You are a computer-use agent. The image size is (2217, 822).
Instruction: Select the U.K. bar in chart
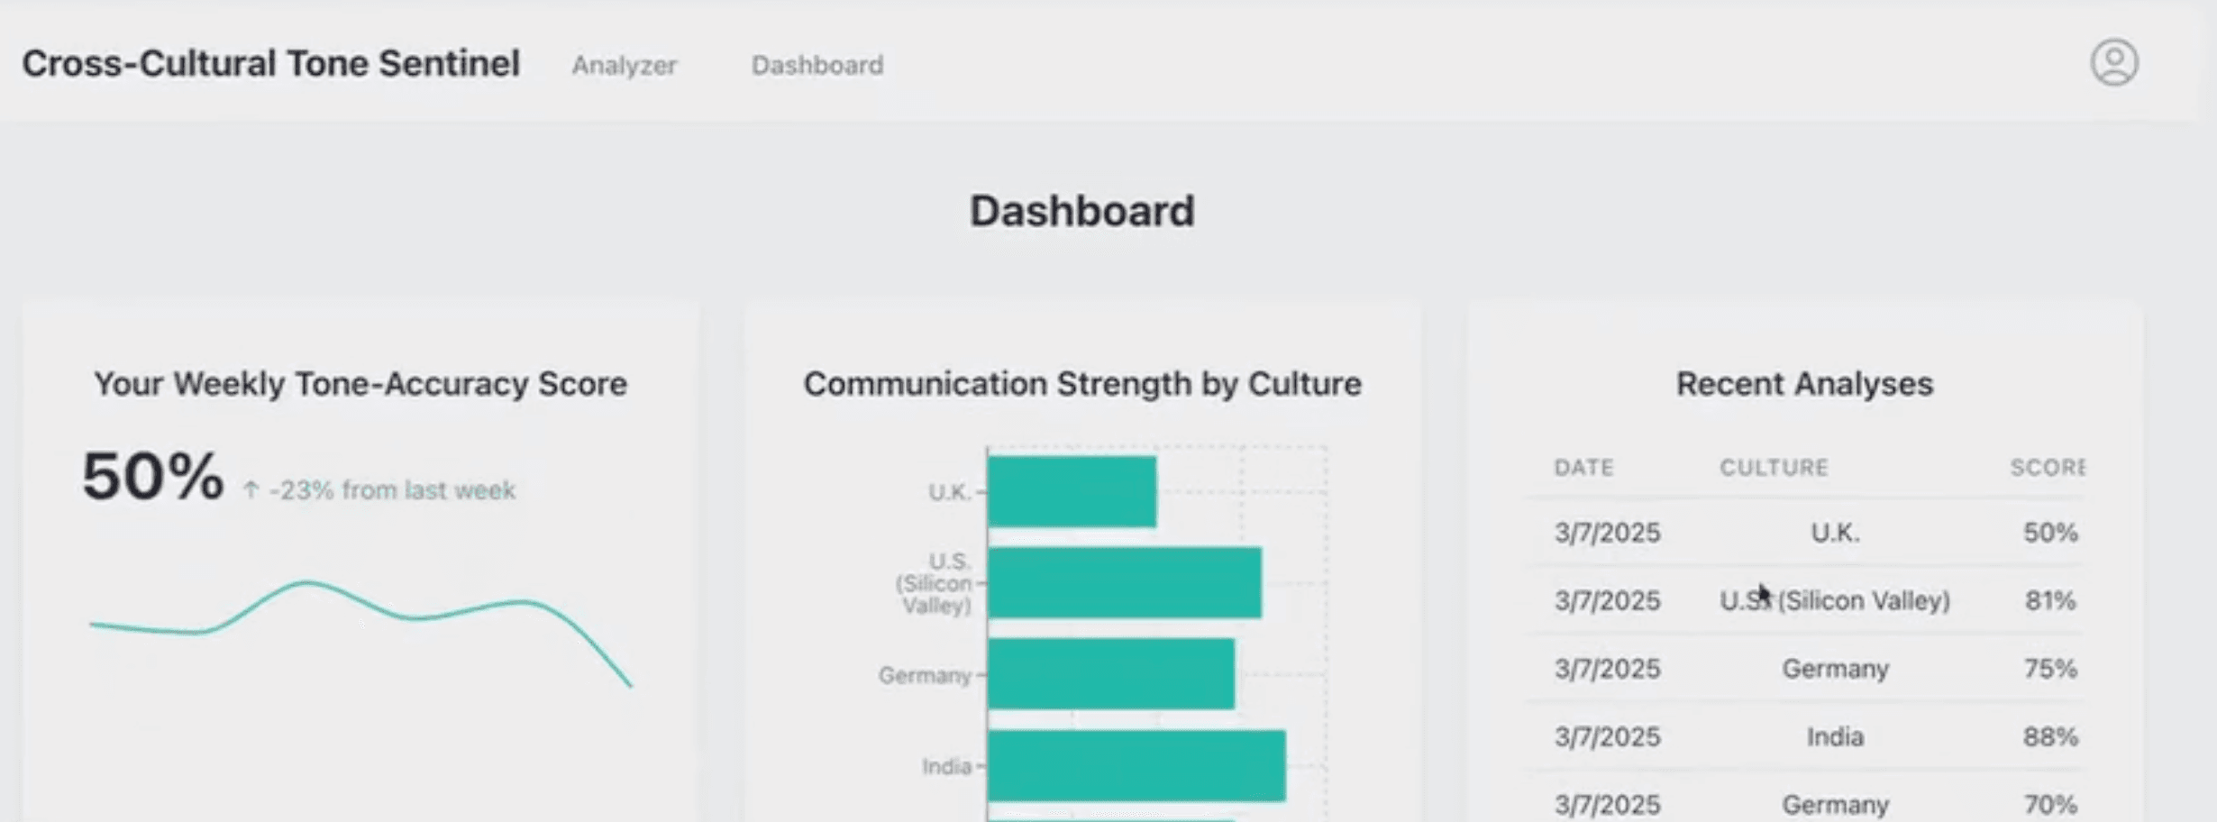(1072, 491)
